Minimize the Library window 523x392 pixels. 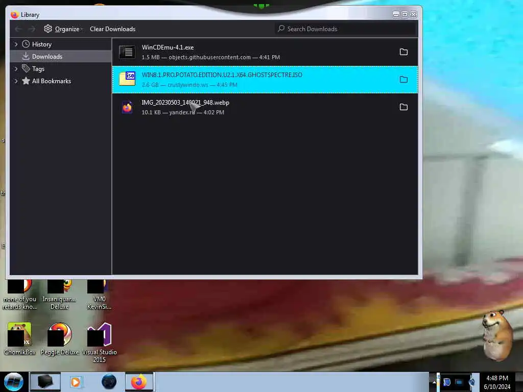point(396,14)
